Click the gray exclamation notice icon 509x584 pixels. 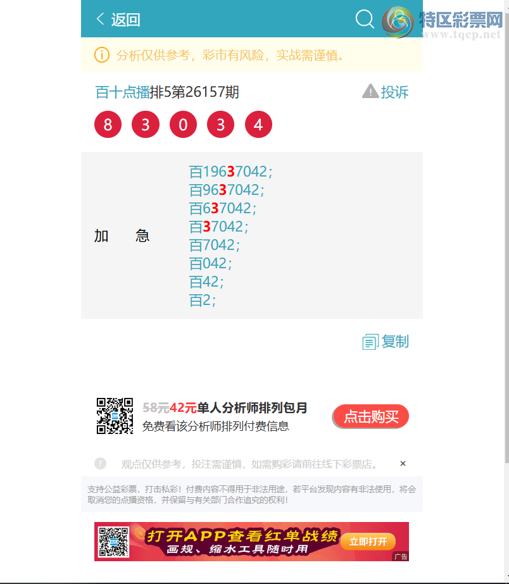click(100, 464)
